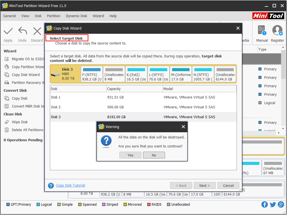Image resolution: width=287 pixels, height=215 pixels.
Task: Open the Manual toolbar icon
Action: point(262,30)
